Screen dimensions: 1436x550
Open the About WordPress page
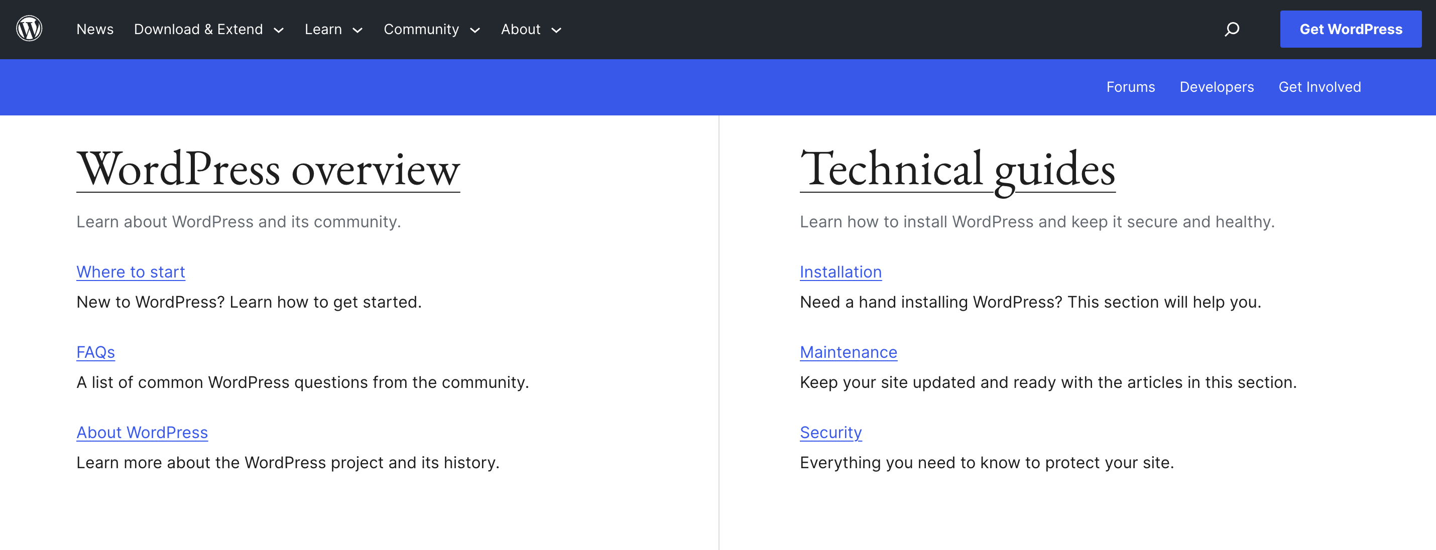[x=142, y=432]
